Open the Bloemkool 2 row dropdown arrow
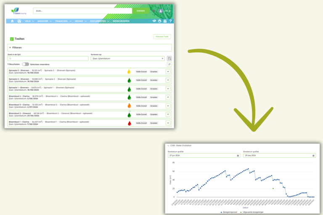Viewport: 323px width, 215px height. coord(168,114)
